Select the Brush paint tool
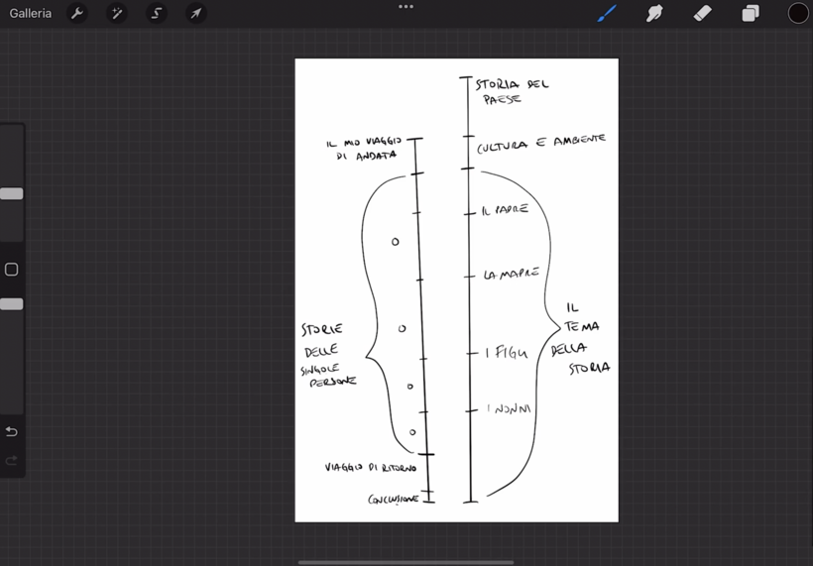Viewport: 813px width, 566px height. pyautogui.click(x=607, y=13)
